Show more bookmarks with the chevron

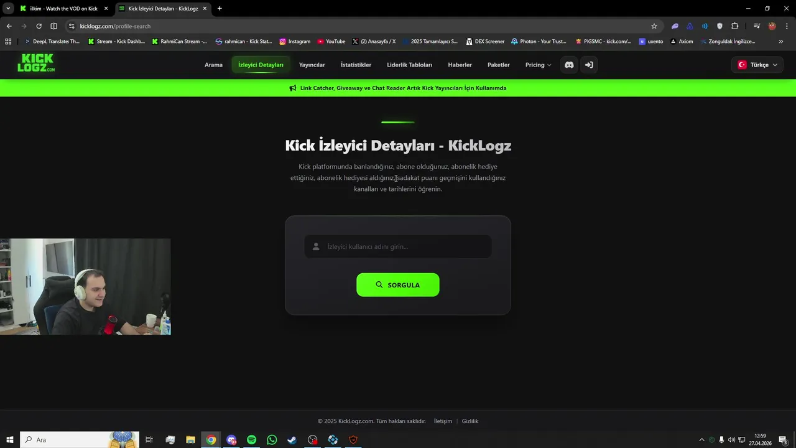[781, 42]
